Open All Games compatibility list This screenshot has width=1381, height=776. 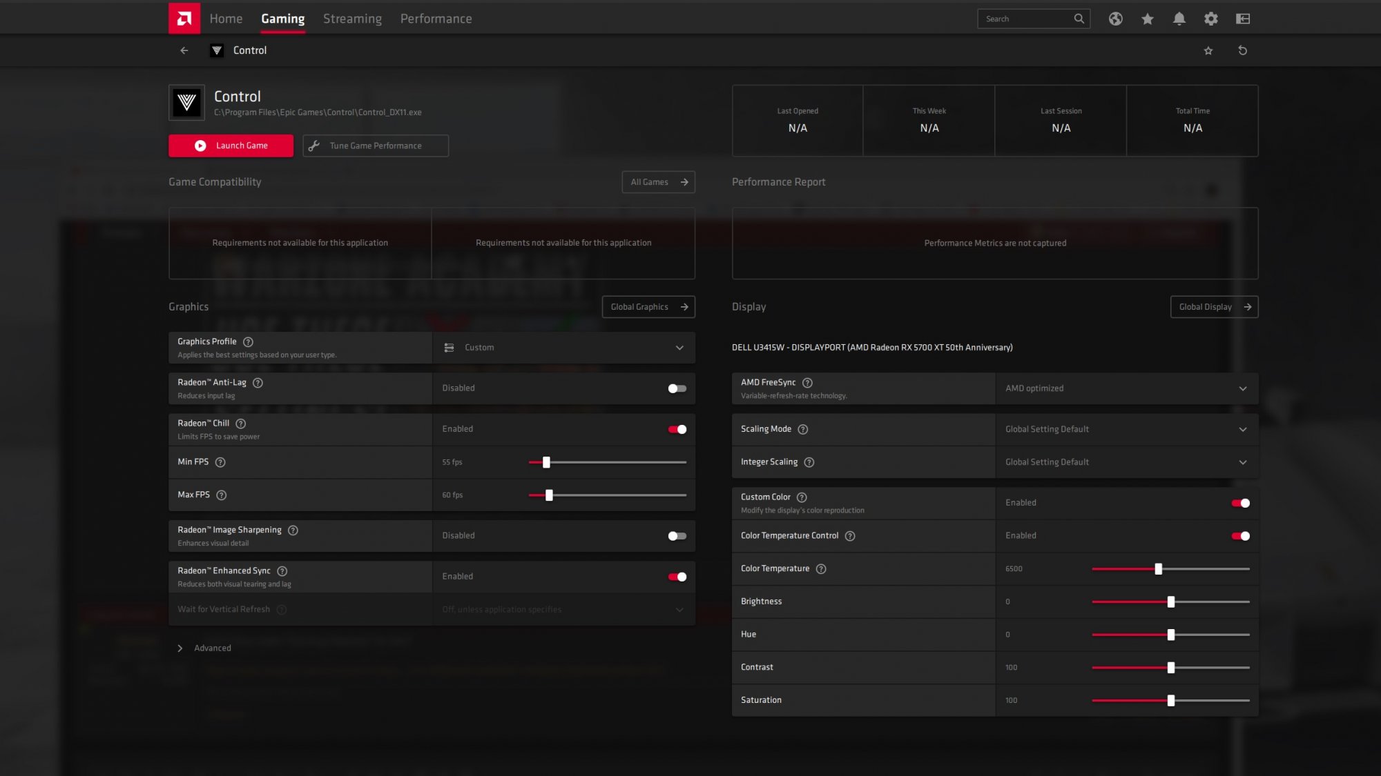pyautogui.click(x=658, y=182)
